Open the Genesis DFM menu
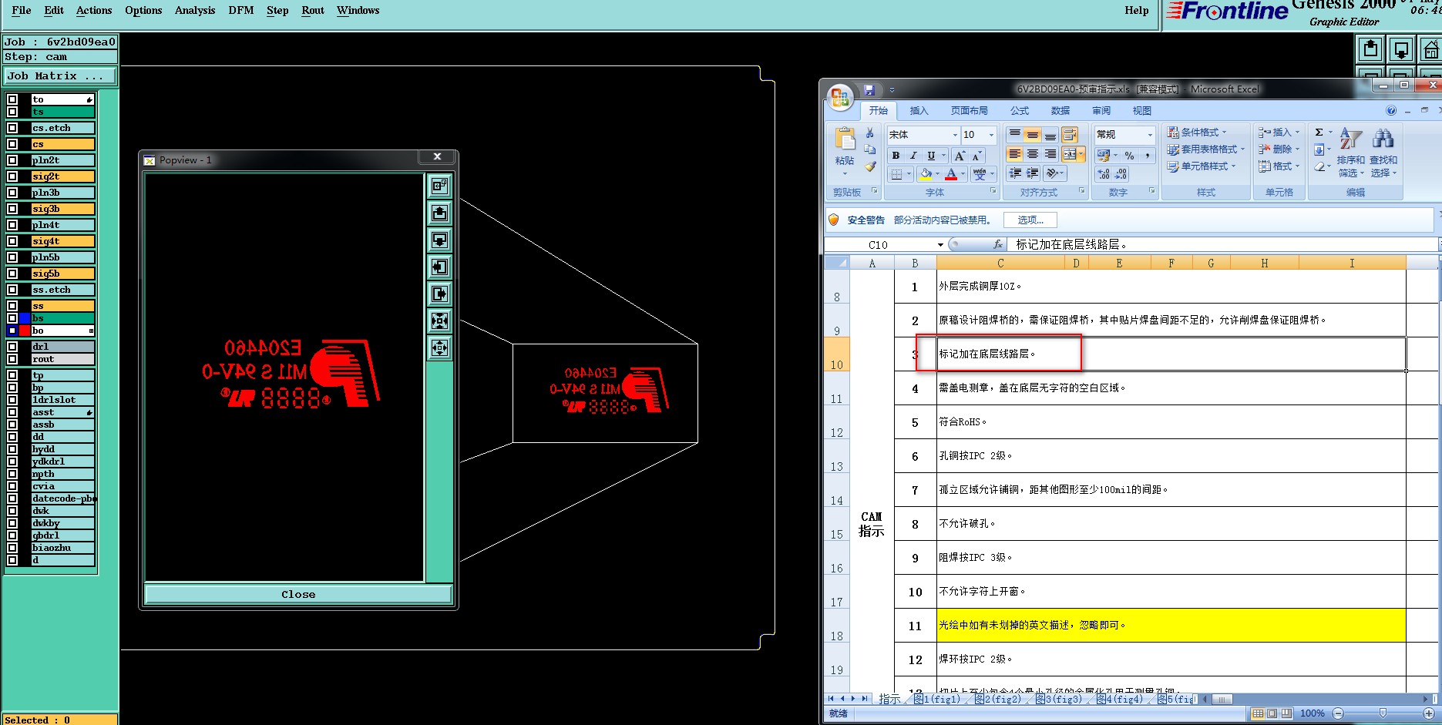 click(241, 10)
